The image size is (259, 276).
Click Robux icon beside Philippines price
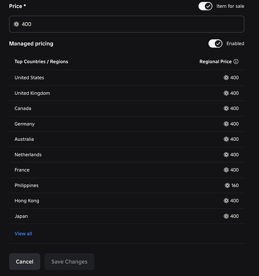(227, 185)
